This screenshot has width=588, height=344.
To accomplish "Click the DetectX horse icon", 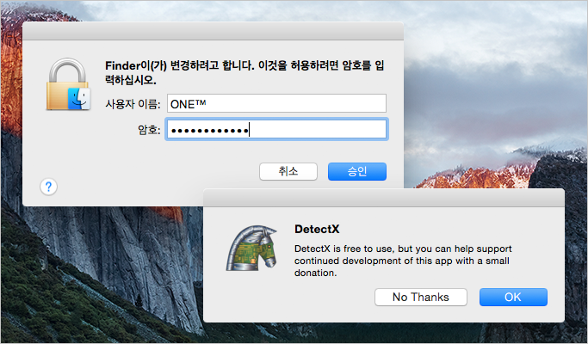I will [251, 248].
